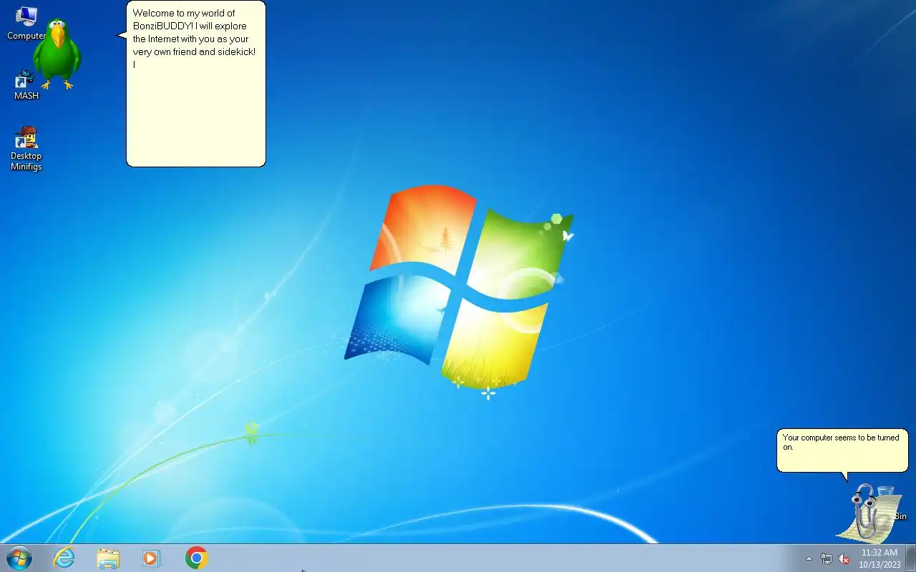Open the clock showing 11:32 AM
916x572 pixels.
click(x=880, y=558)
